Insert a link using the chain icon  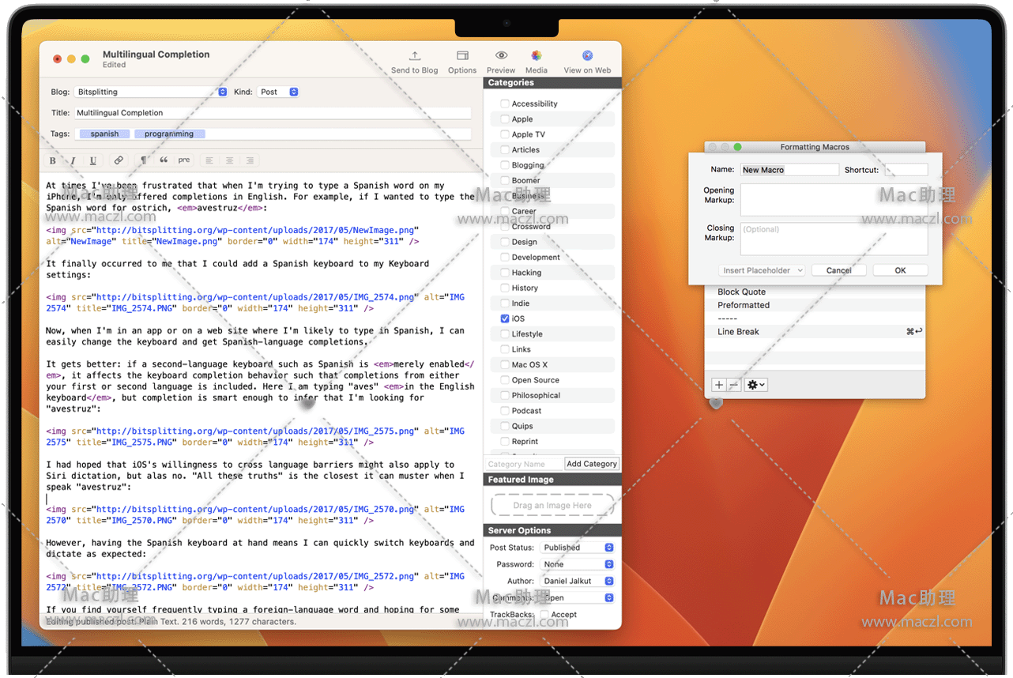[119, 160]
